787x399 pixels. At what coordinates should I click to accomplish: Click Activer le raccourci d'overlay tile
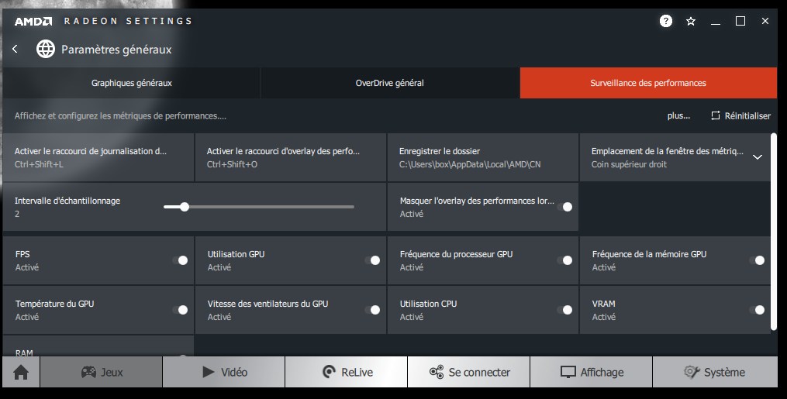click(291, 157)
